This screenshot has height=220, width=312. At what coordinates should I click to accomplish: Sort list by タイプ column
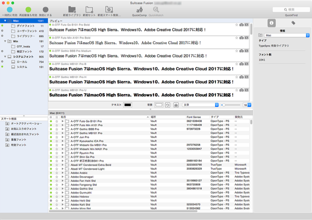pyautogui.click(x=222, y=117)
